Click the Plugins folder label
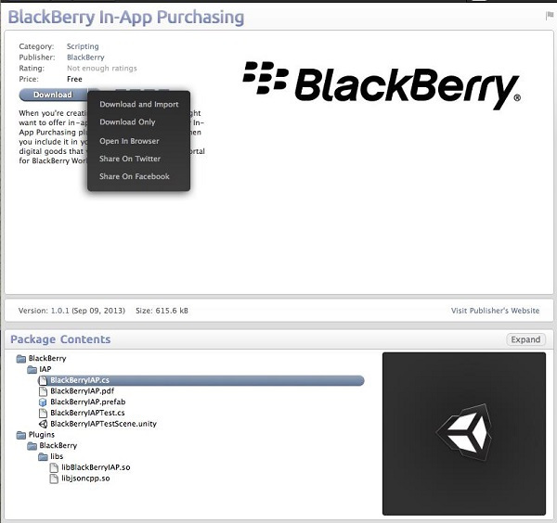Image resolution: width=557 pixels, height=523 pixels. pyautogui.click(x=42, y=435)
